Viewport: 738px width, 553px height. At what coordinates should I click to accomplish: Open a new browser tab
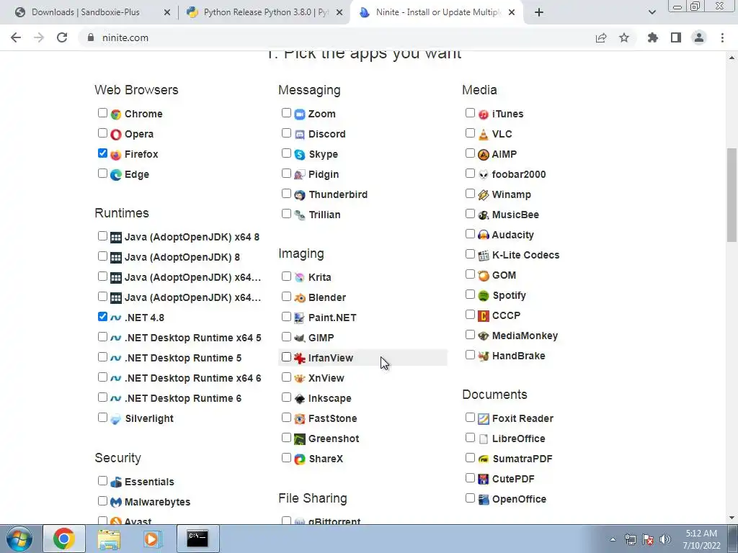click(539, 12)
